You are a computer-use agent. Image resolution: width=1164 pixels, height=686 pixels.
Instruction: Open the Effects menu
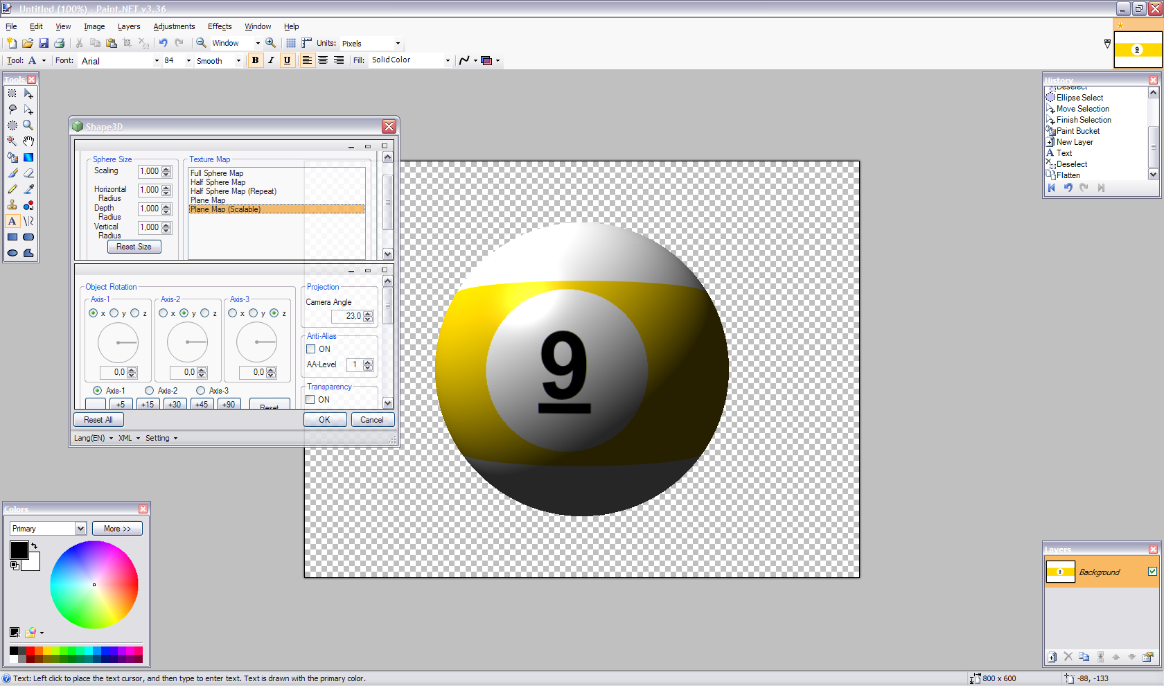(219, 26)
